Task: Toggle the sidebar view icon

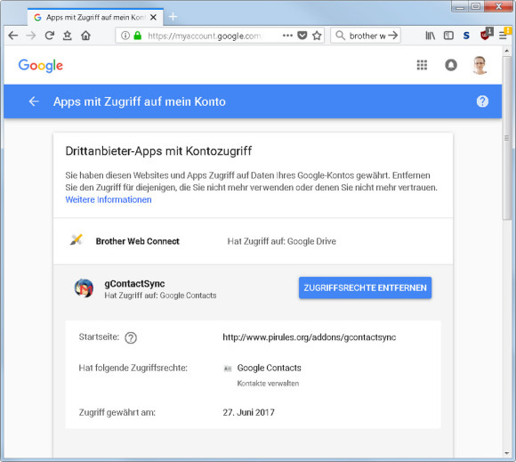Action: click(x=448, y=36)
